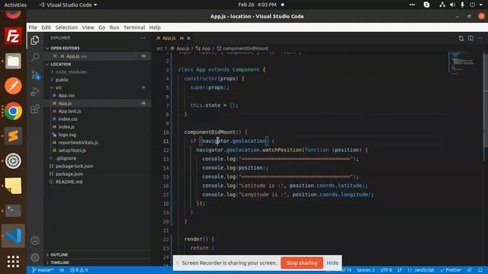Open the Go menu
Viewport: 488px width, 274px height.
(101, 27)
